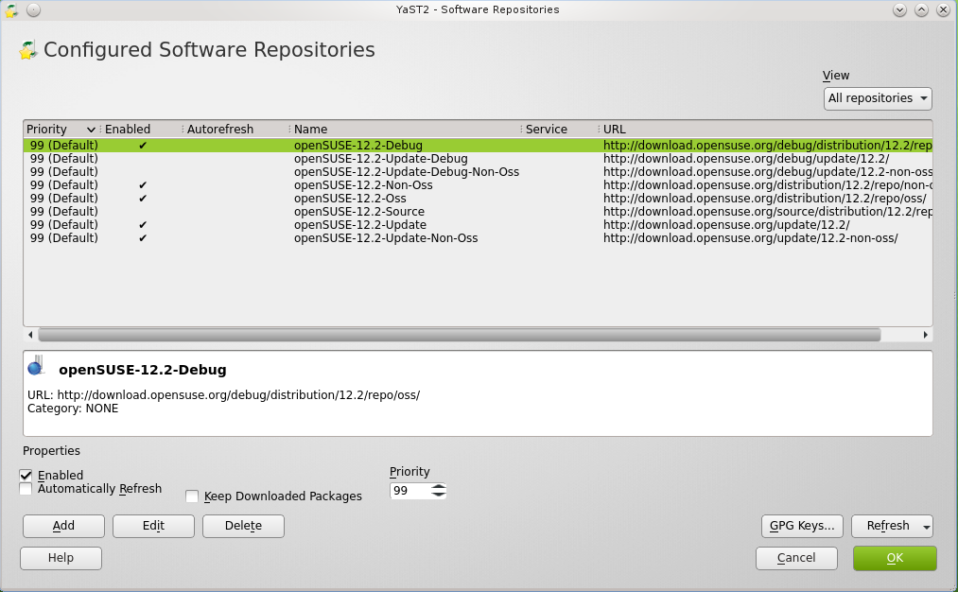Sort by the Enabled column header
Screen dimensions: 958x592
(127, 130)
